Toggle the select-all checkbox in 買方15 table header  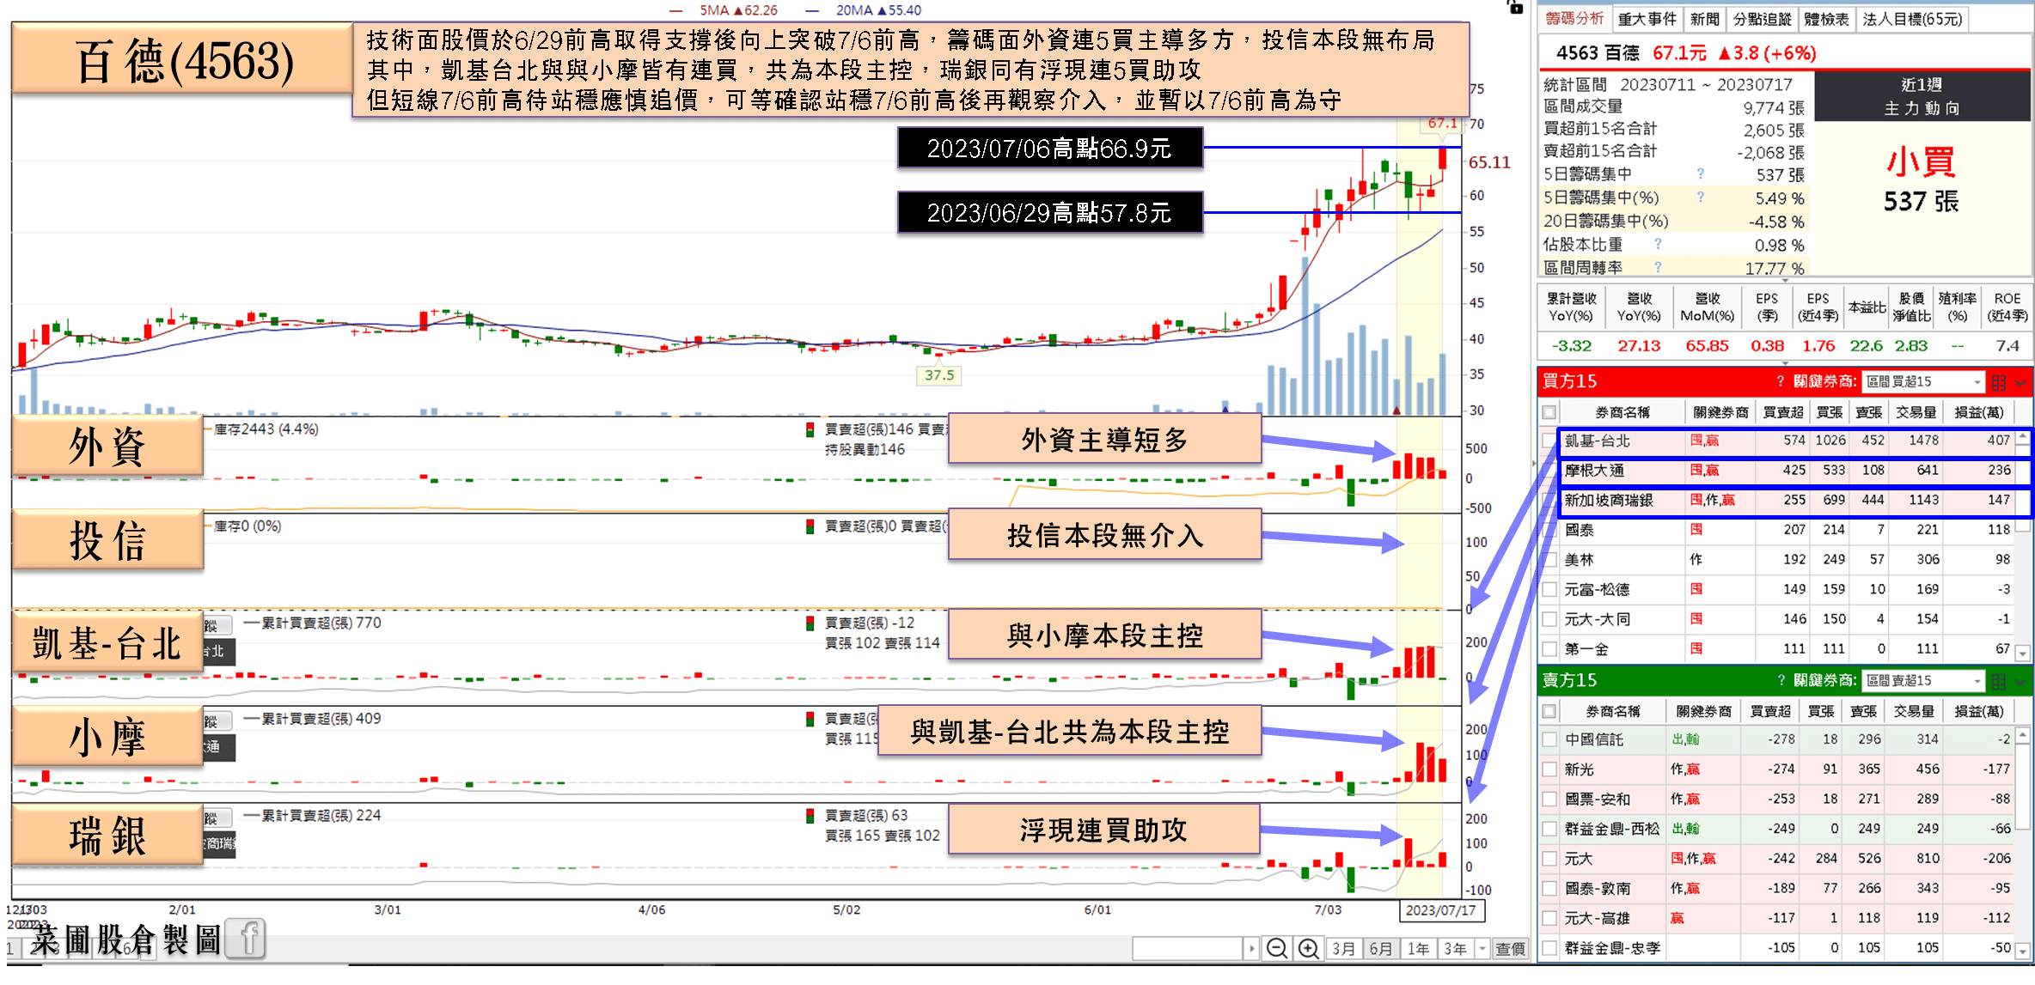(1549, 412)
